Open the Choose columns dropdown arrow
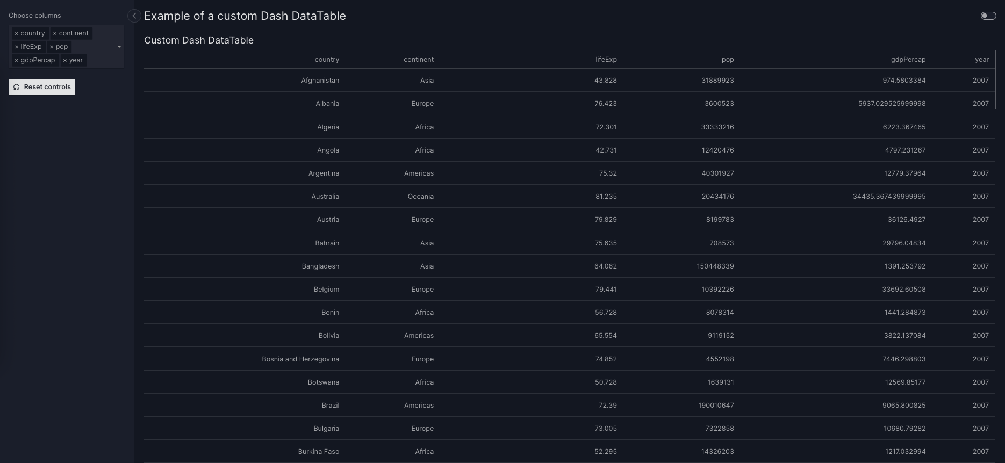1005x463 pixels. 119,47
